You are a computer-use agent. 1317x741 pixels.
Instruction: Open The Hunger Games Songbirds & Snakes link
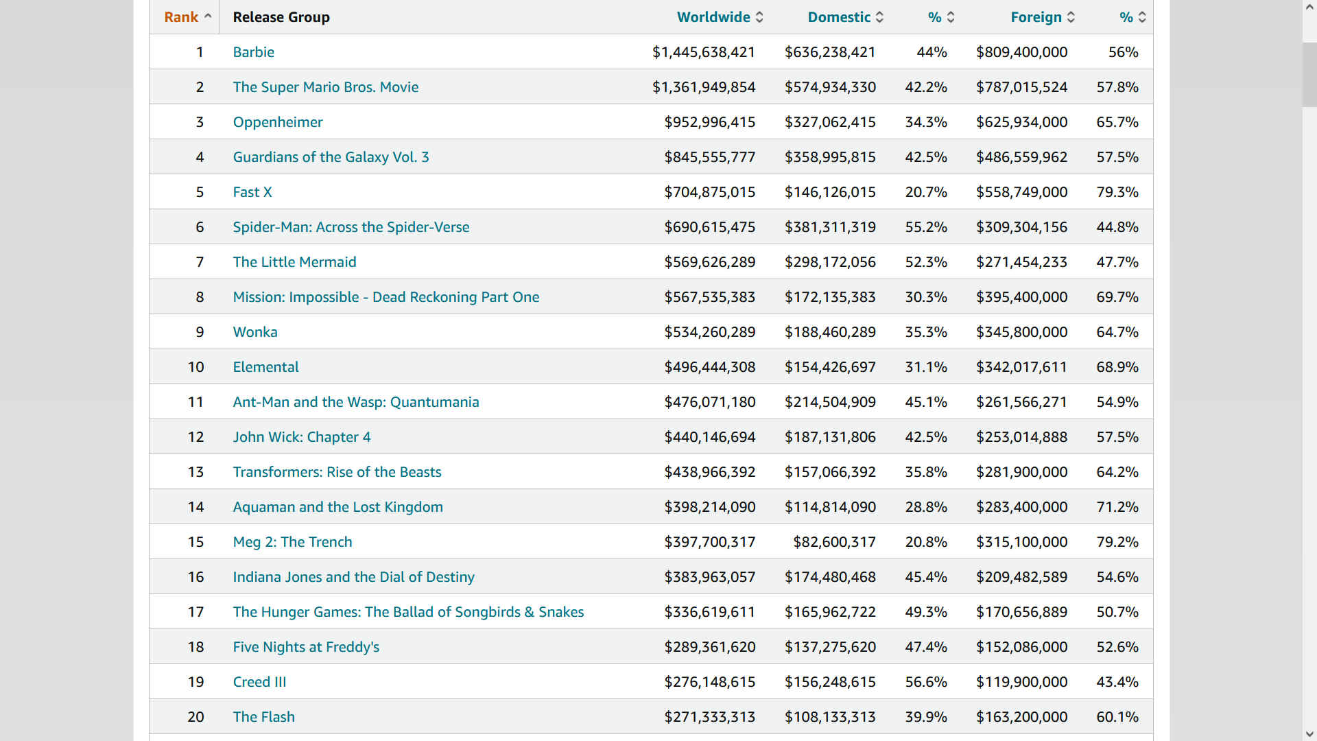[x=408, y=612]
